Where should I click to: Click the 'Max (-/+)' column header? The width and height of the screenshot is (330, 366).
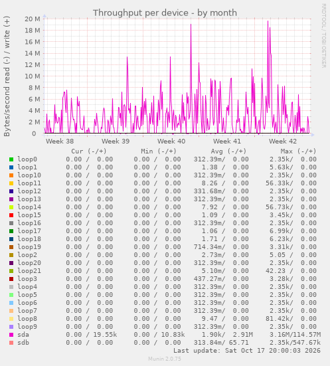(299, 151)
